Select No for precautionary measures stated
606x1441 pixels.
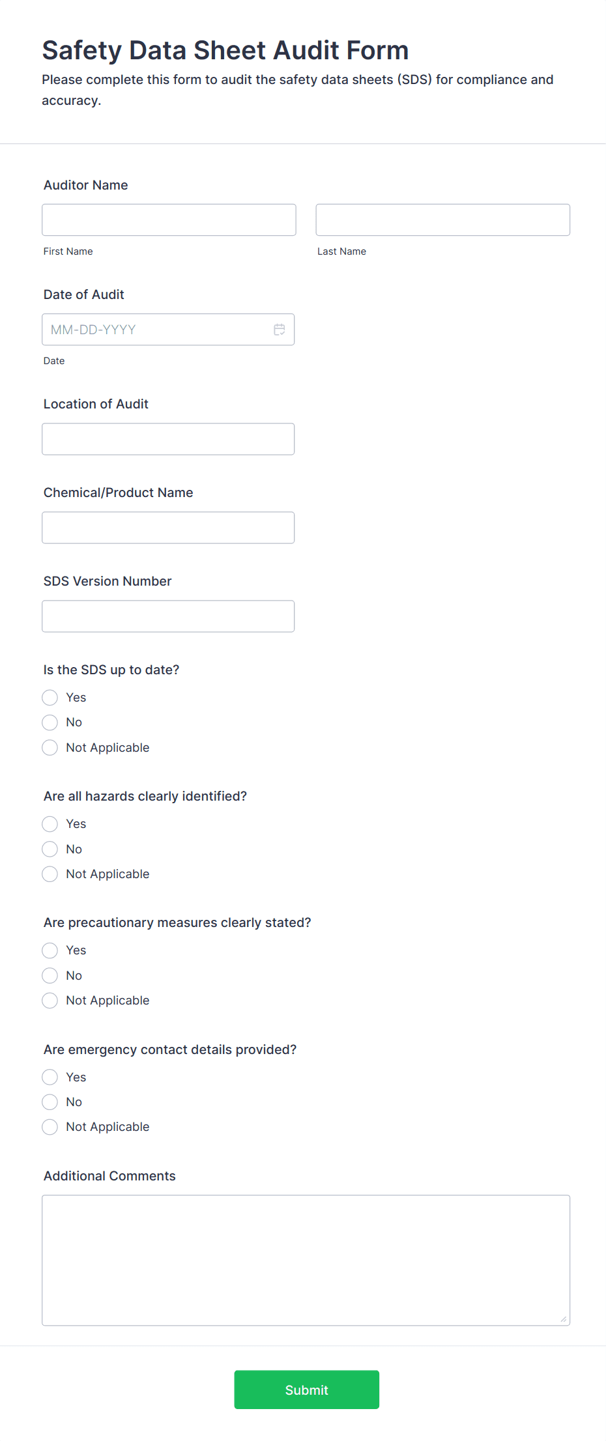[50, 975]
